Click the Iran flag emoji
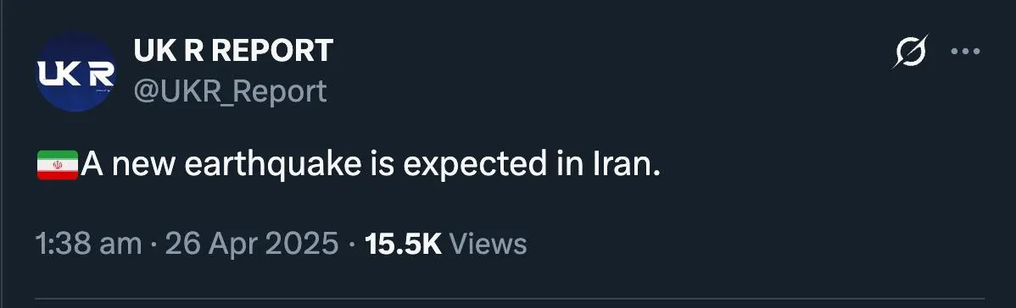The image size is (1016, 308). (58, 165)
